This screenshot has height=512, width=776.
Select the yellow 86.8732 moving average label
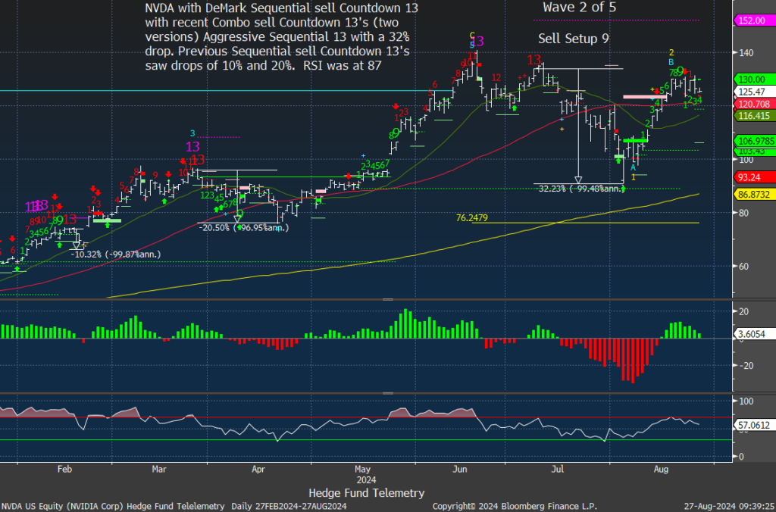point(754,195)
